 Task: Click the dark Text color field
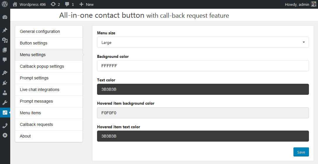(203, 89)
